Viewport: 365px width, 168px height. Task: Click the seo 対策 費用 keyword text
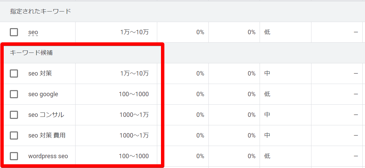coord(47,135)
